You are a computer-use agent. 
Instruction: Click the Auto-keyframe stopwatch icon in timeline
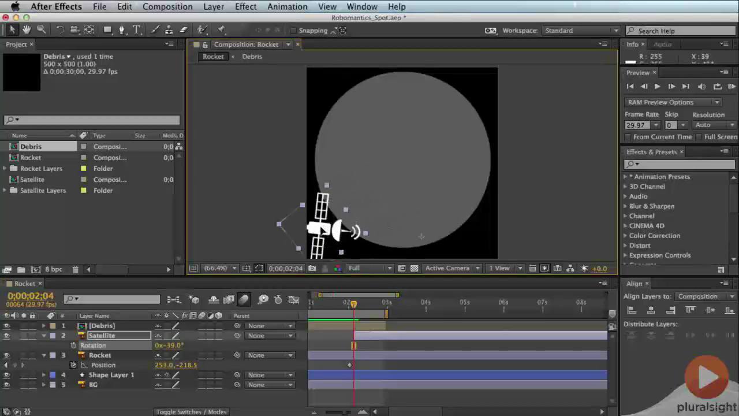tap(278, 299)
